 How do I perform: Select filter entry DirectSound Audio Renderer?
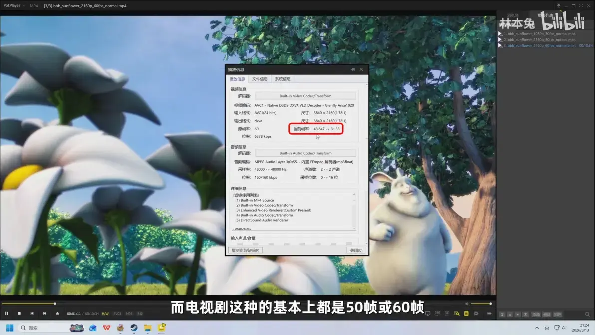click(262, 220)
